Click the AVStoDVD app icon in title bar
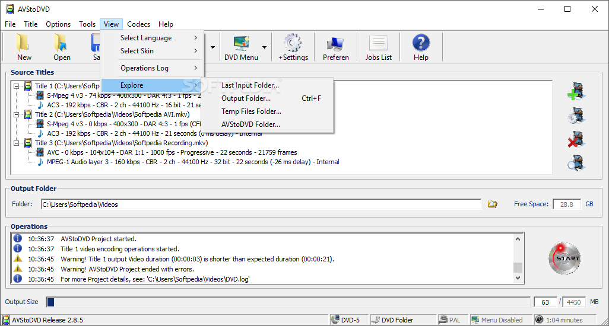This screenshot has width=609, height=326. click(9, 9)
